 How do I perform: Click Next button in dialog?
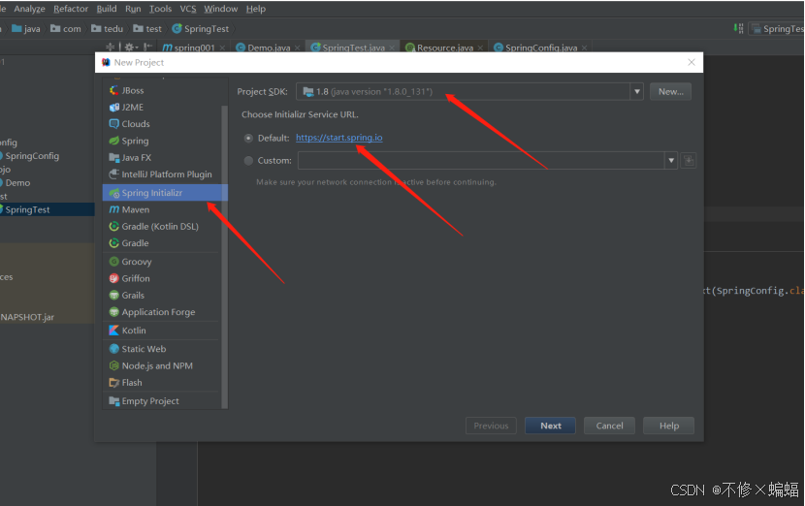click(x=550, y=426)
